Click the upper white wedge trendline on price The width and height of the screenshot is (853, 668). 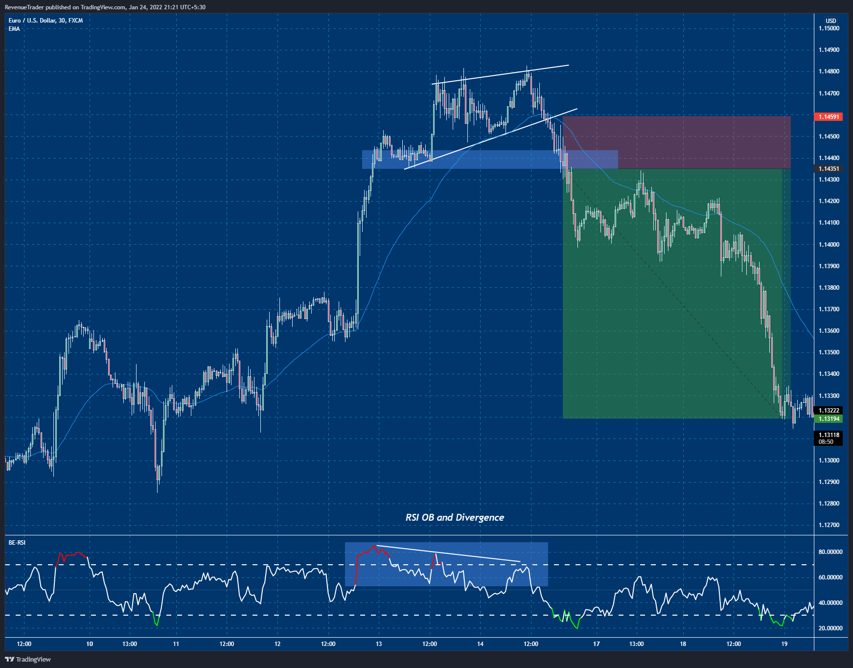pos(500,74)
